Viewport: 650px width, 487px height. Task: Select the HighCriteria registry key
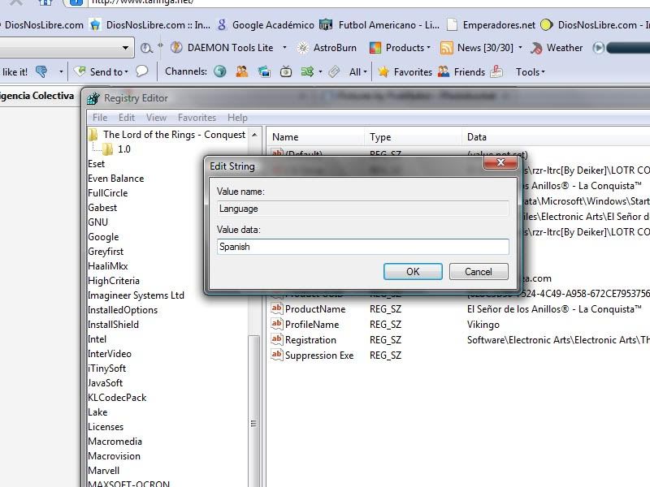[114, 281]
